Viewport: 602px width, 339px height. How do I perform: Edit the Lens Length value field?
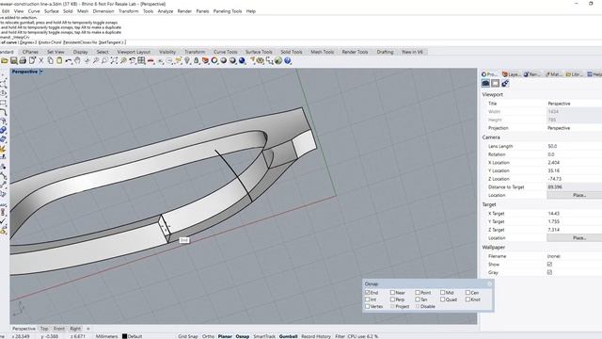(574, 147)
